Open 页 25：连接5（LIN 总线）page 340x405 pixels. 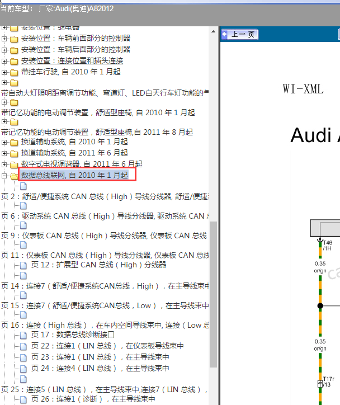[105, 389]
